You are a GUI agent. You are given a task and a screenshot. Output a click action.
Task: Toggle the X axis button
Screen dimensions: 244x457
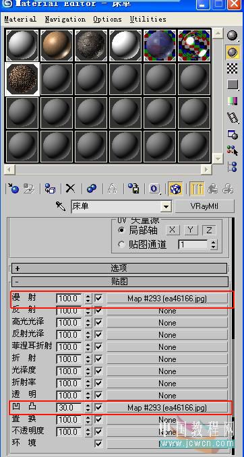tap(173, 230)
